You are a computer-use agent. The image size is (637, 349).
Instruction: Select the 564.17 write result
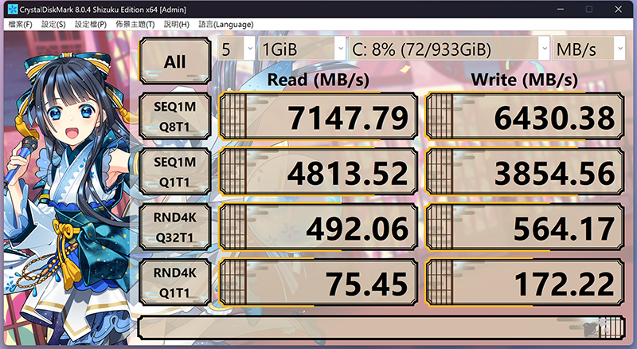[x=525, y=227]
